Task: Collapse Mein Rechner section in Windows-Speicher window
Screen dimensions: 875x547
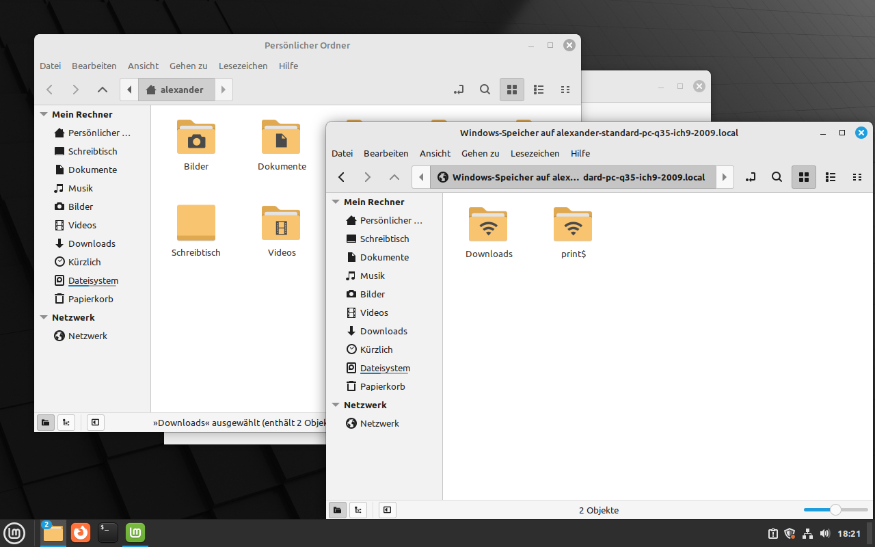Action: tap(336, 202)
